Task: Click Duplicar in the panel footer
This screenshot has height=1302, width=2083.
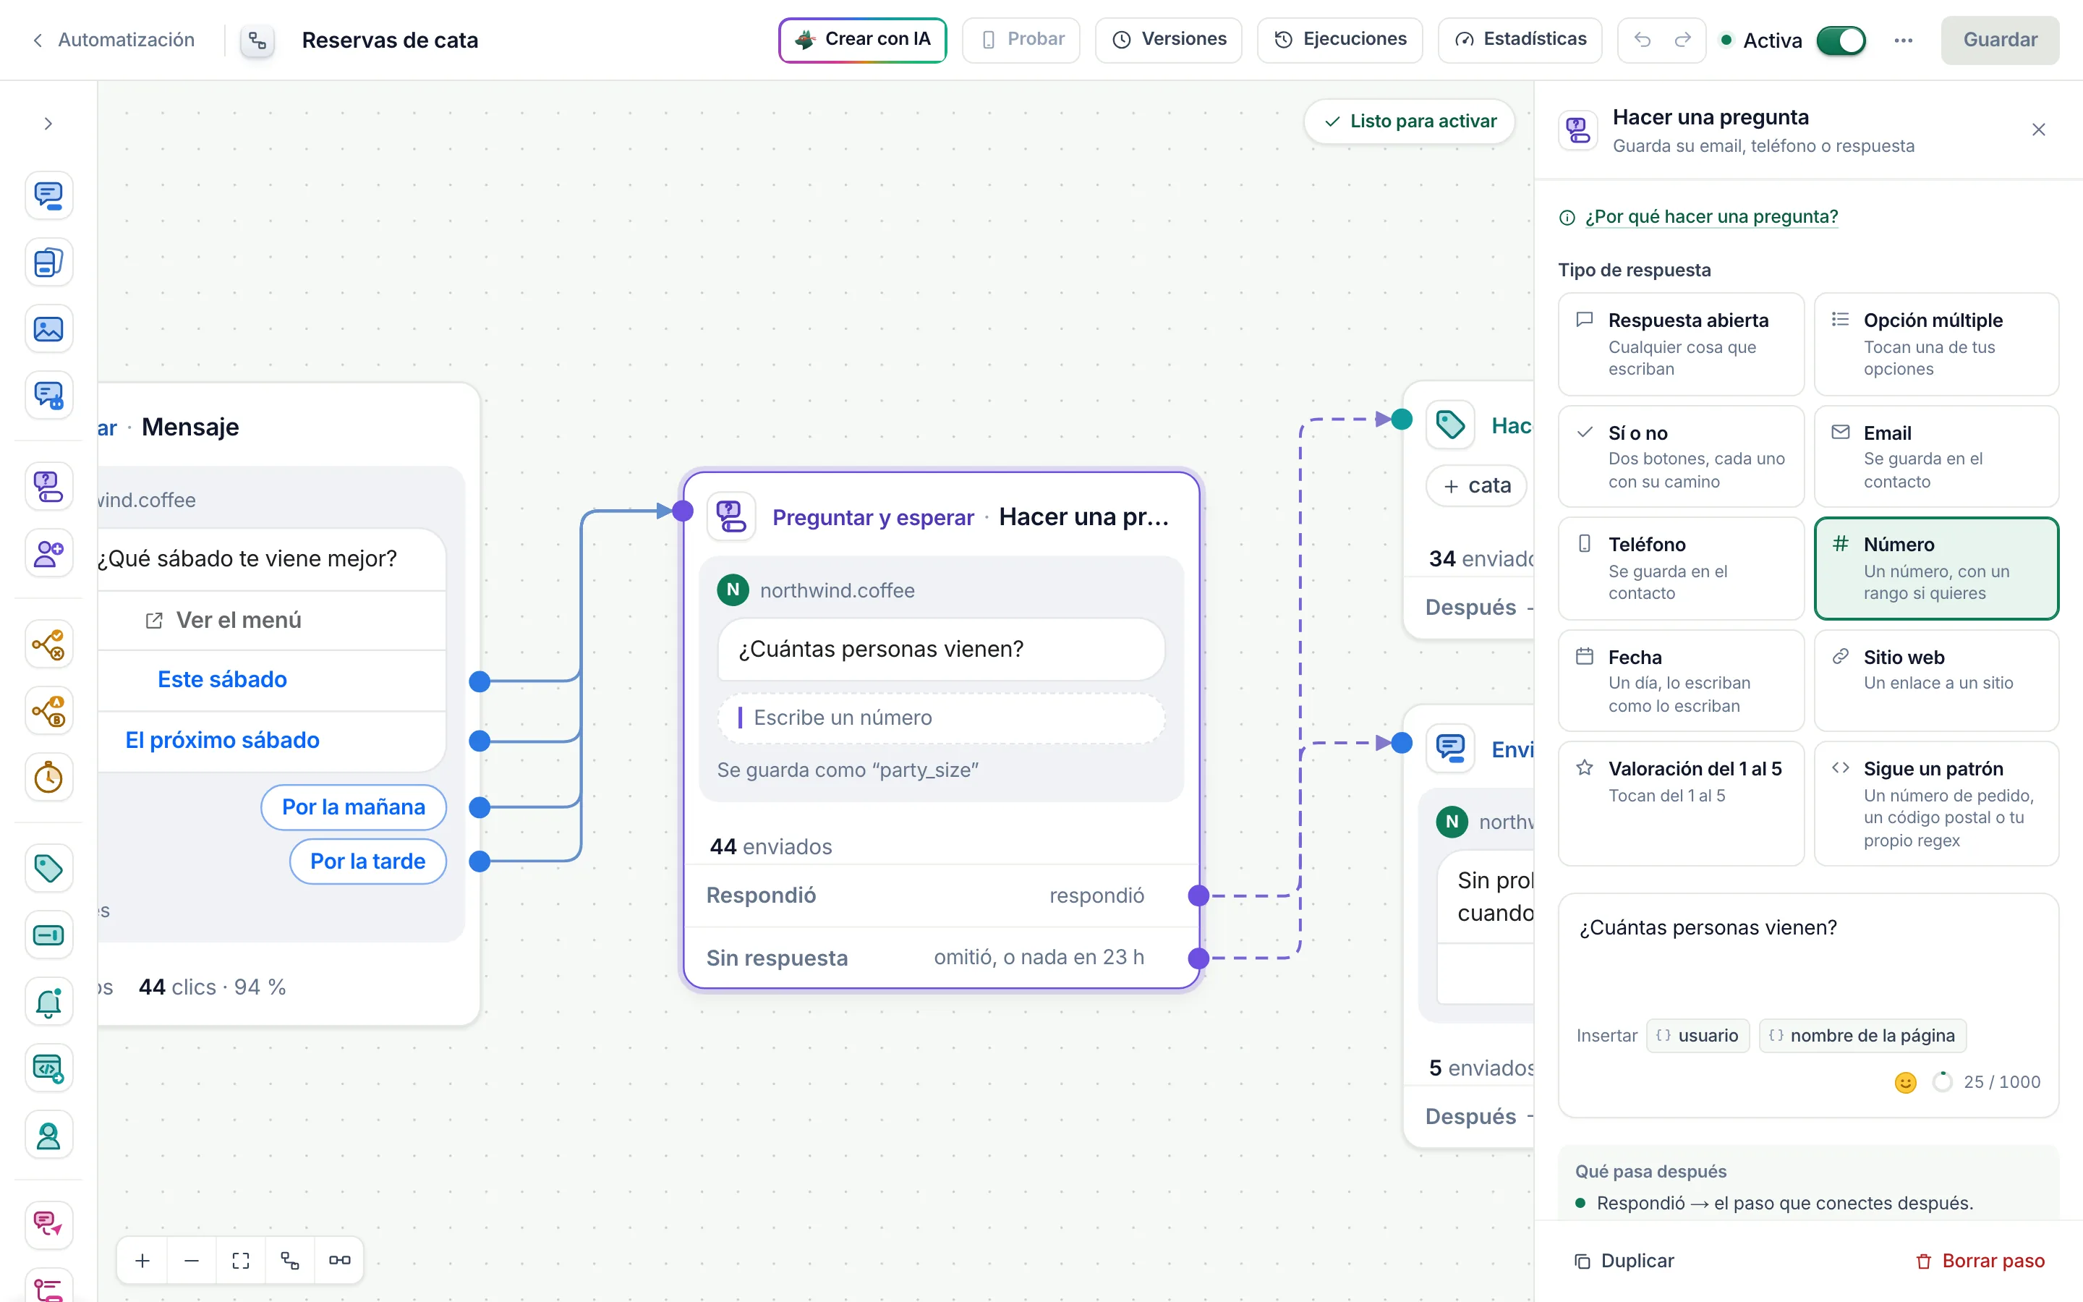Action: pyautogui.click(x=1623, y=1261)
